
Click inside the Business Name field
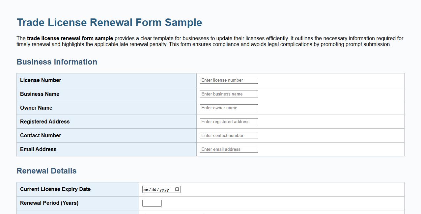point(229,94)
